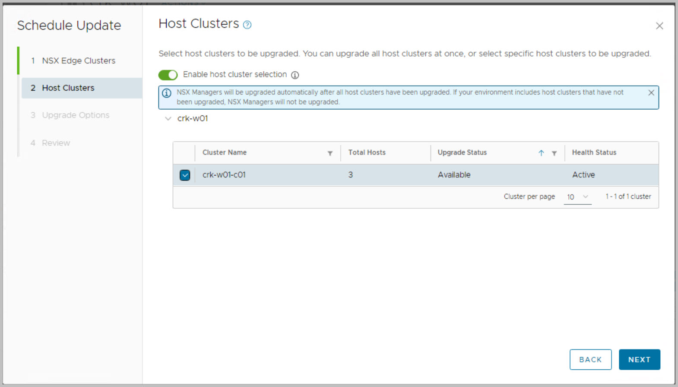Dismiss the NSX Managers info banner
The height and width of the screenshot is (387, 678).
[651, 93]
